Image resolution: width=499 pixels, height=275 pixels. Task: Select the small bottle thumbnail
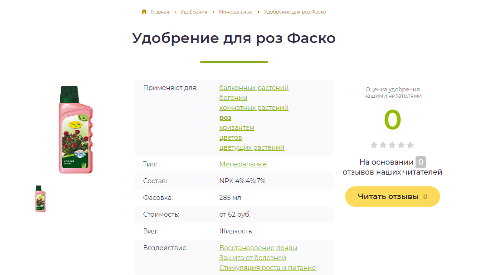coord(40,199)
